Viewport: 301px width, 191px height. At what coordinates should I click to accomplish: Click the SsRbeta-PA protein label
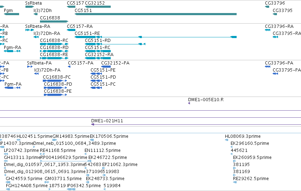click(x=39, y=63)
